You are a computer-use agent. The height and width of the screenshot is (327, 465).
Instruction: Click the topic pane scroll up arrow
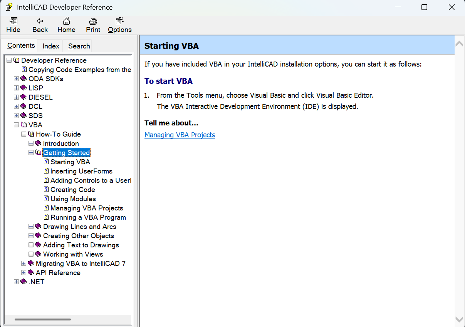(459, 44)
